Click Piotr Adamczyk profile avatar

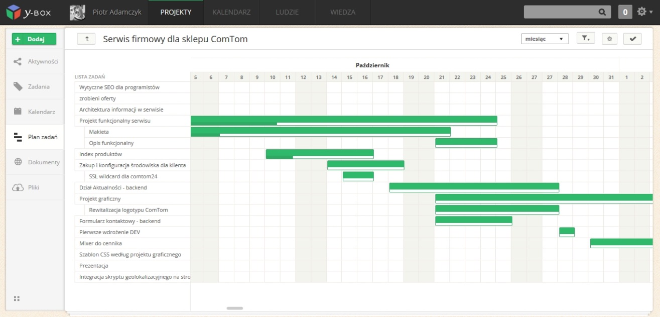point(77,13)
